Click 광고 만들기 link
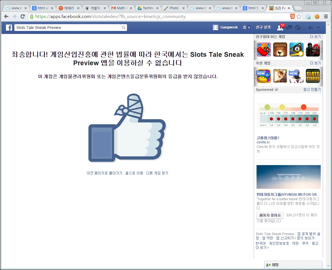332x270 pixels. pyautogui.click(x=312, y=90)
